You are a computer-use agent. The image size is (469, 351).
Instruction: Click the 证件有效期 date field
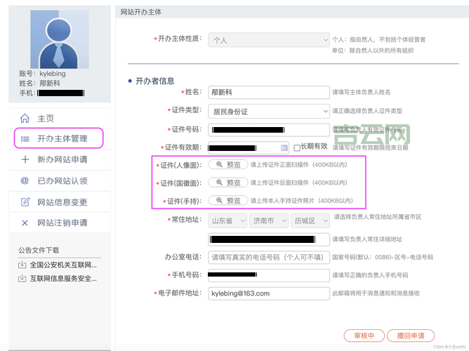coord(249,147)
